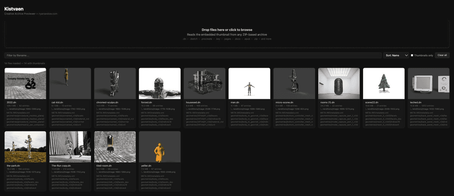Focus the Filter by filename field
454x196 pixels.
point(193,55)
